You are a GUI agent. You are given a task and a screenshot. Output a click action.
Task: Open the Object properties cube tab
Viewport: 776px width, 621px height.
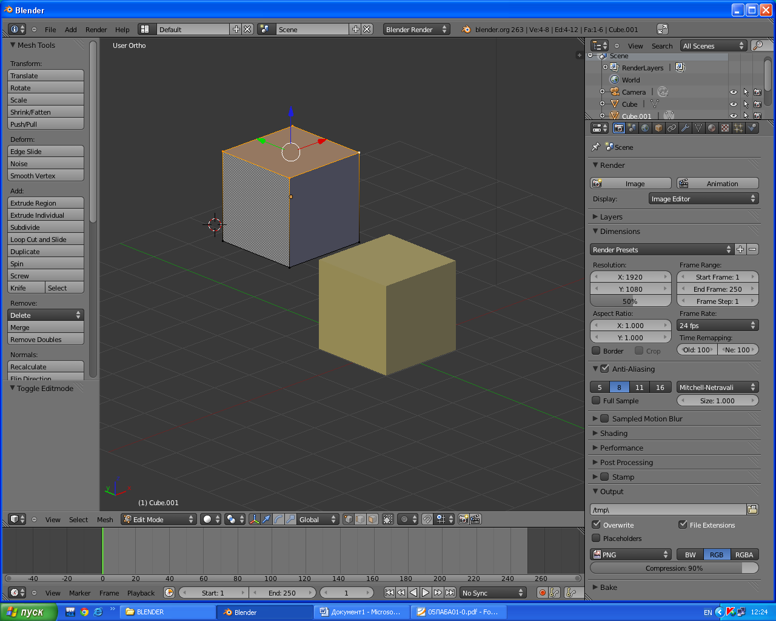(658, 128)
